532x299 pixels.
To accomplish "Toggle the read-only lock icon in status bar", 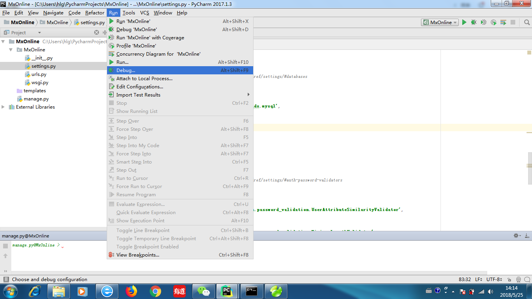I will pyautogui.click(x=509, y=280).
